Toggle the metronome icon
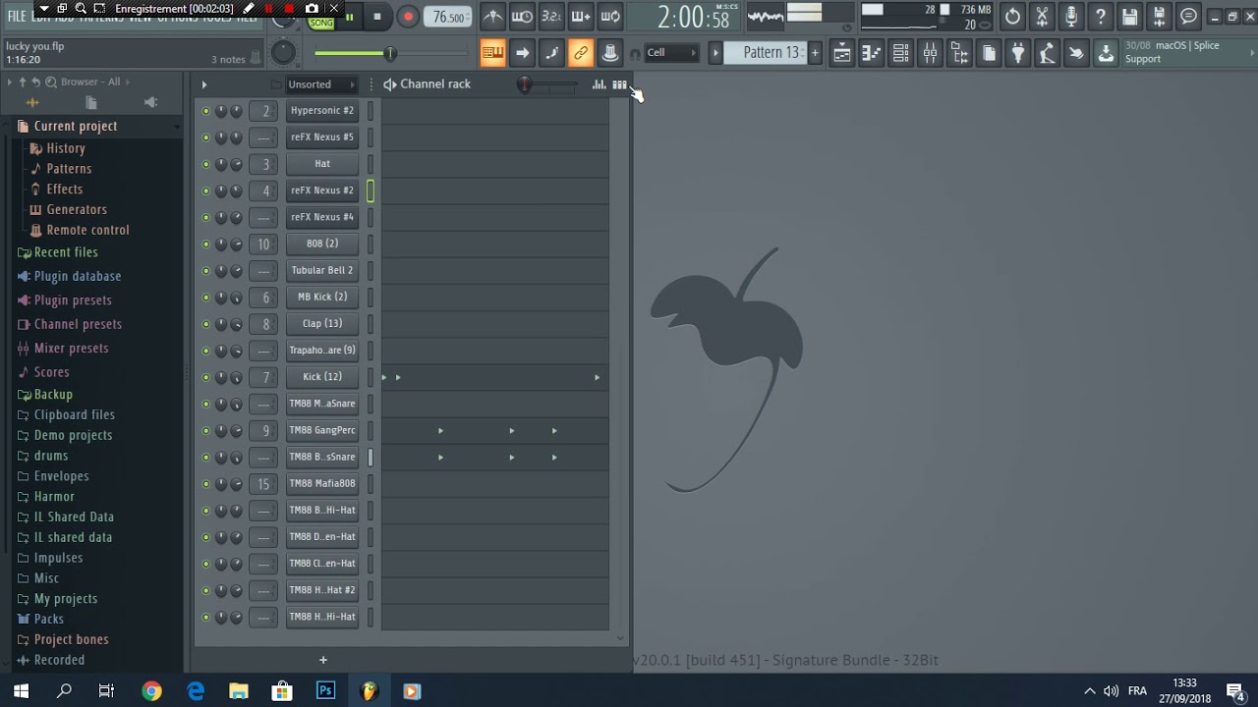 pyautogui.click(x=493, y=17)
